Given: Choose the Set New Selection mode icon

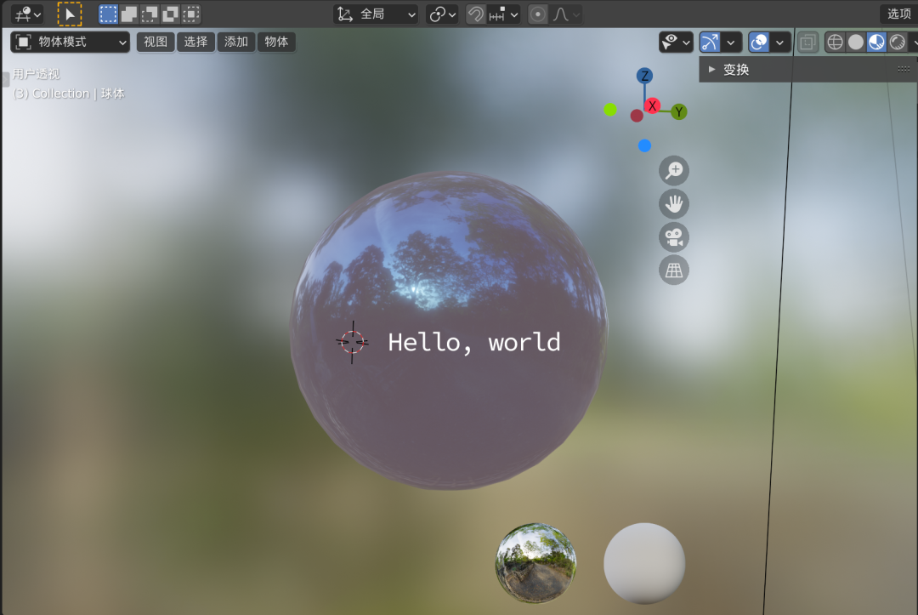Looking at the screenshot, I should 108,14.
